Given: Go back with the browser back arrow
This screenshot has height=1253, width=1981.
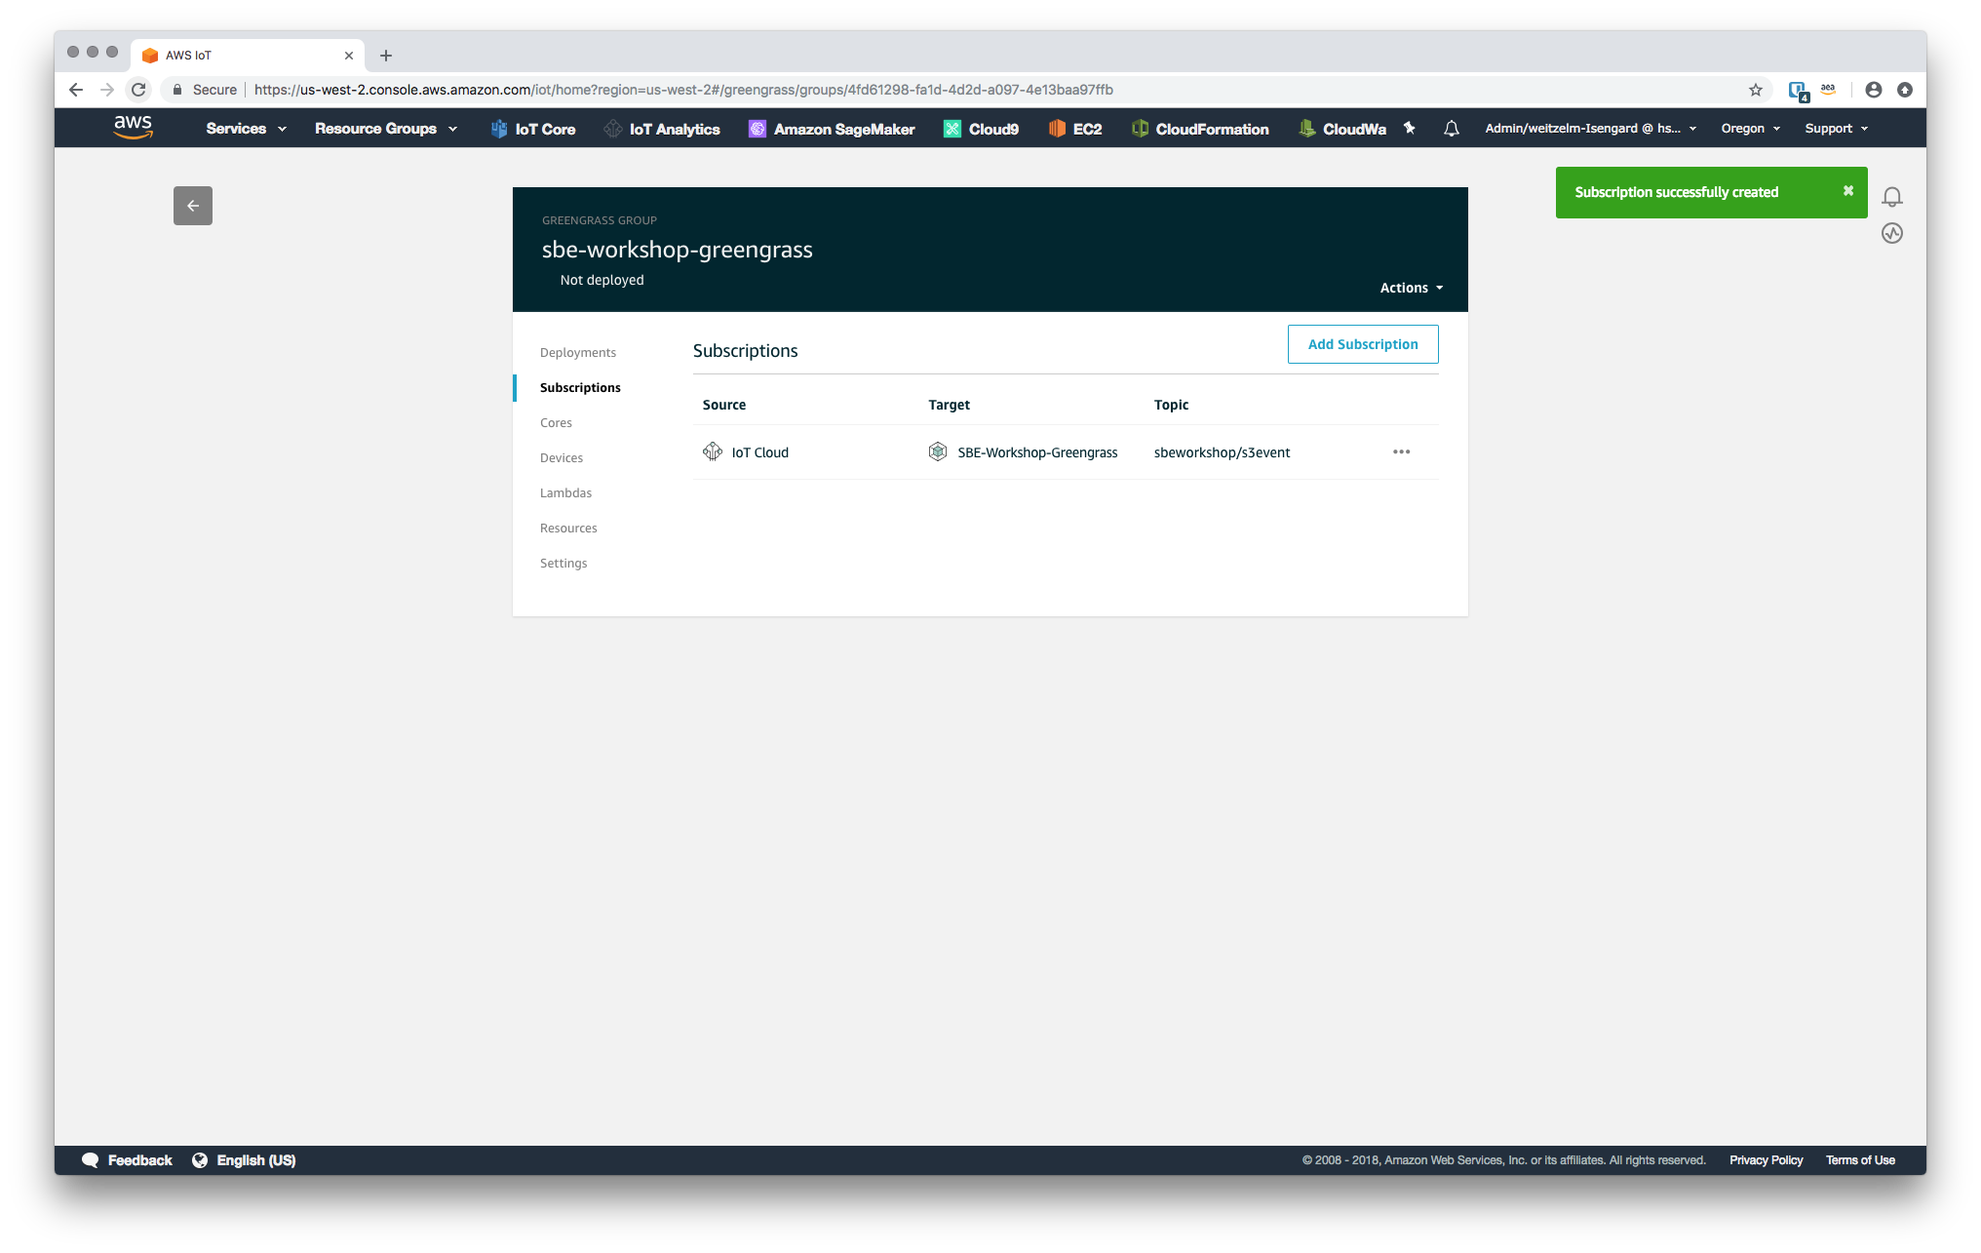Looking at the screenshot, I should (76, 90).
